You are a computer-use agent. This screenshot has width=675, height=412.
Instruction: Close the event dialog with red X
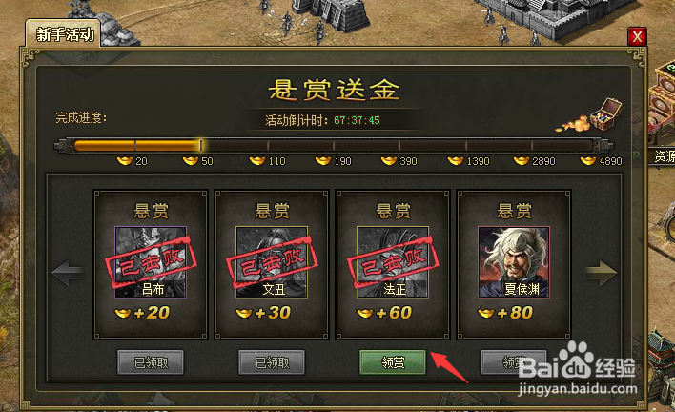(637, 36)
